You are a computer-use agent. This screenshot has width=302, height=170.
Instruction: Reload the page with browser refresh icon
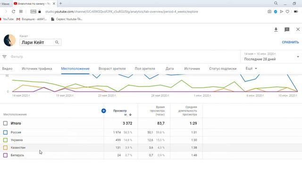[x=13, y=11]
